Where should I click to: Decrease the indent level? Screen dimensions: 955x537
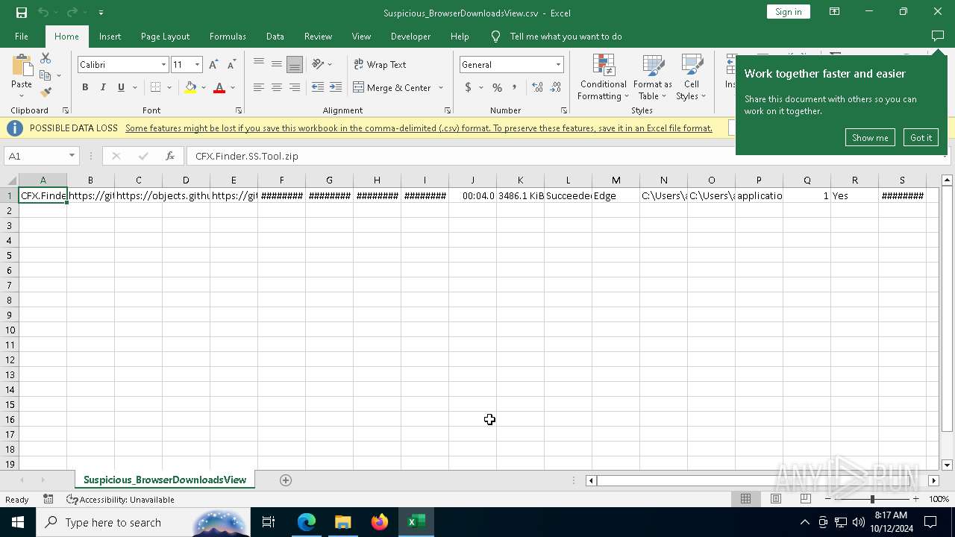pos(318,87)
